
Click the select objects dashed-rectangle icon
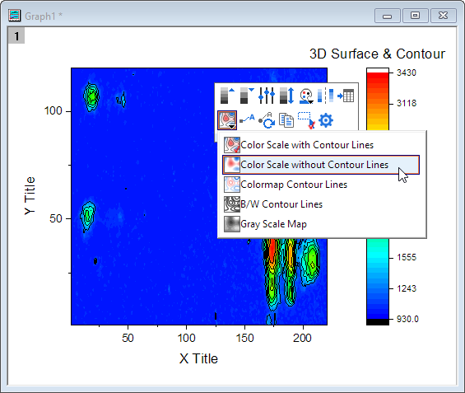[306, 120]
